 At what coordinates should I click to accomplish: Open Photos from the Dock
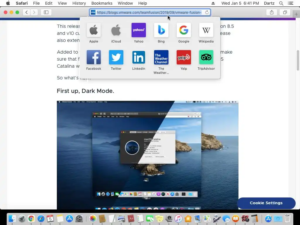93,219
